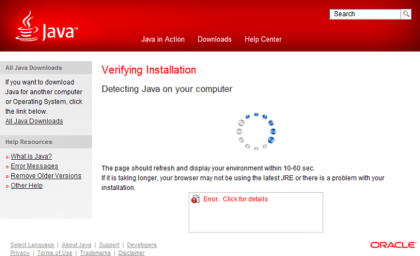Image resolution: width=420 pixels, height=256 pixels.
Task: Click the Help Resources sidebar header
Action: pyautogui.click(x=46, y=142)
